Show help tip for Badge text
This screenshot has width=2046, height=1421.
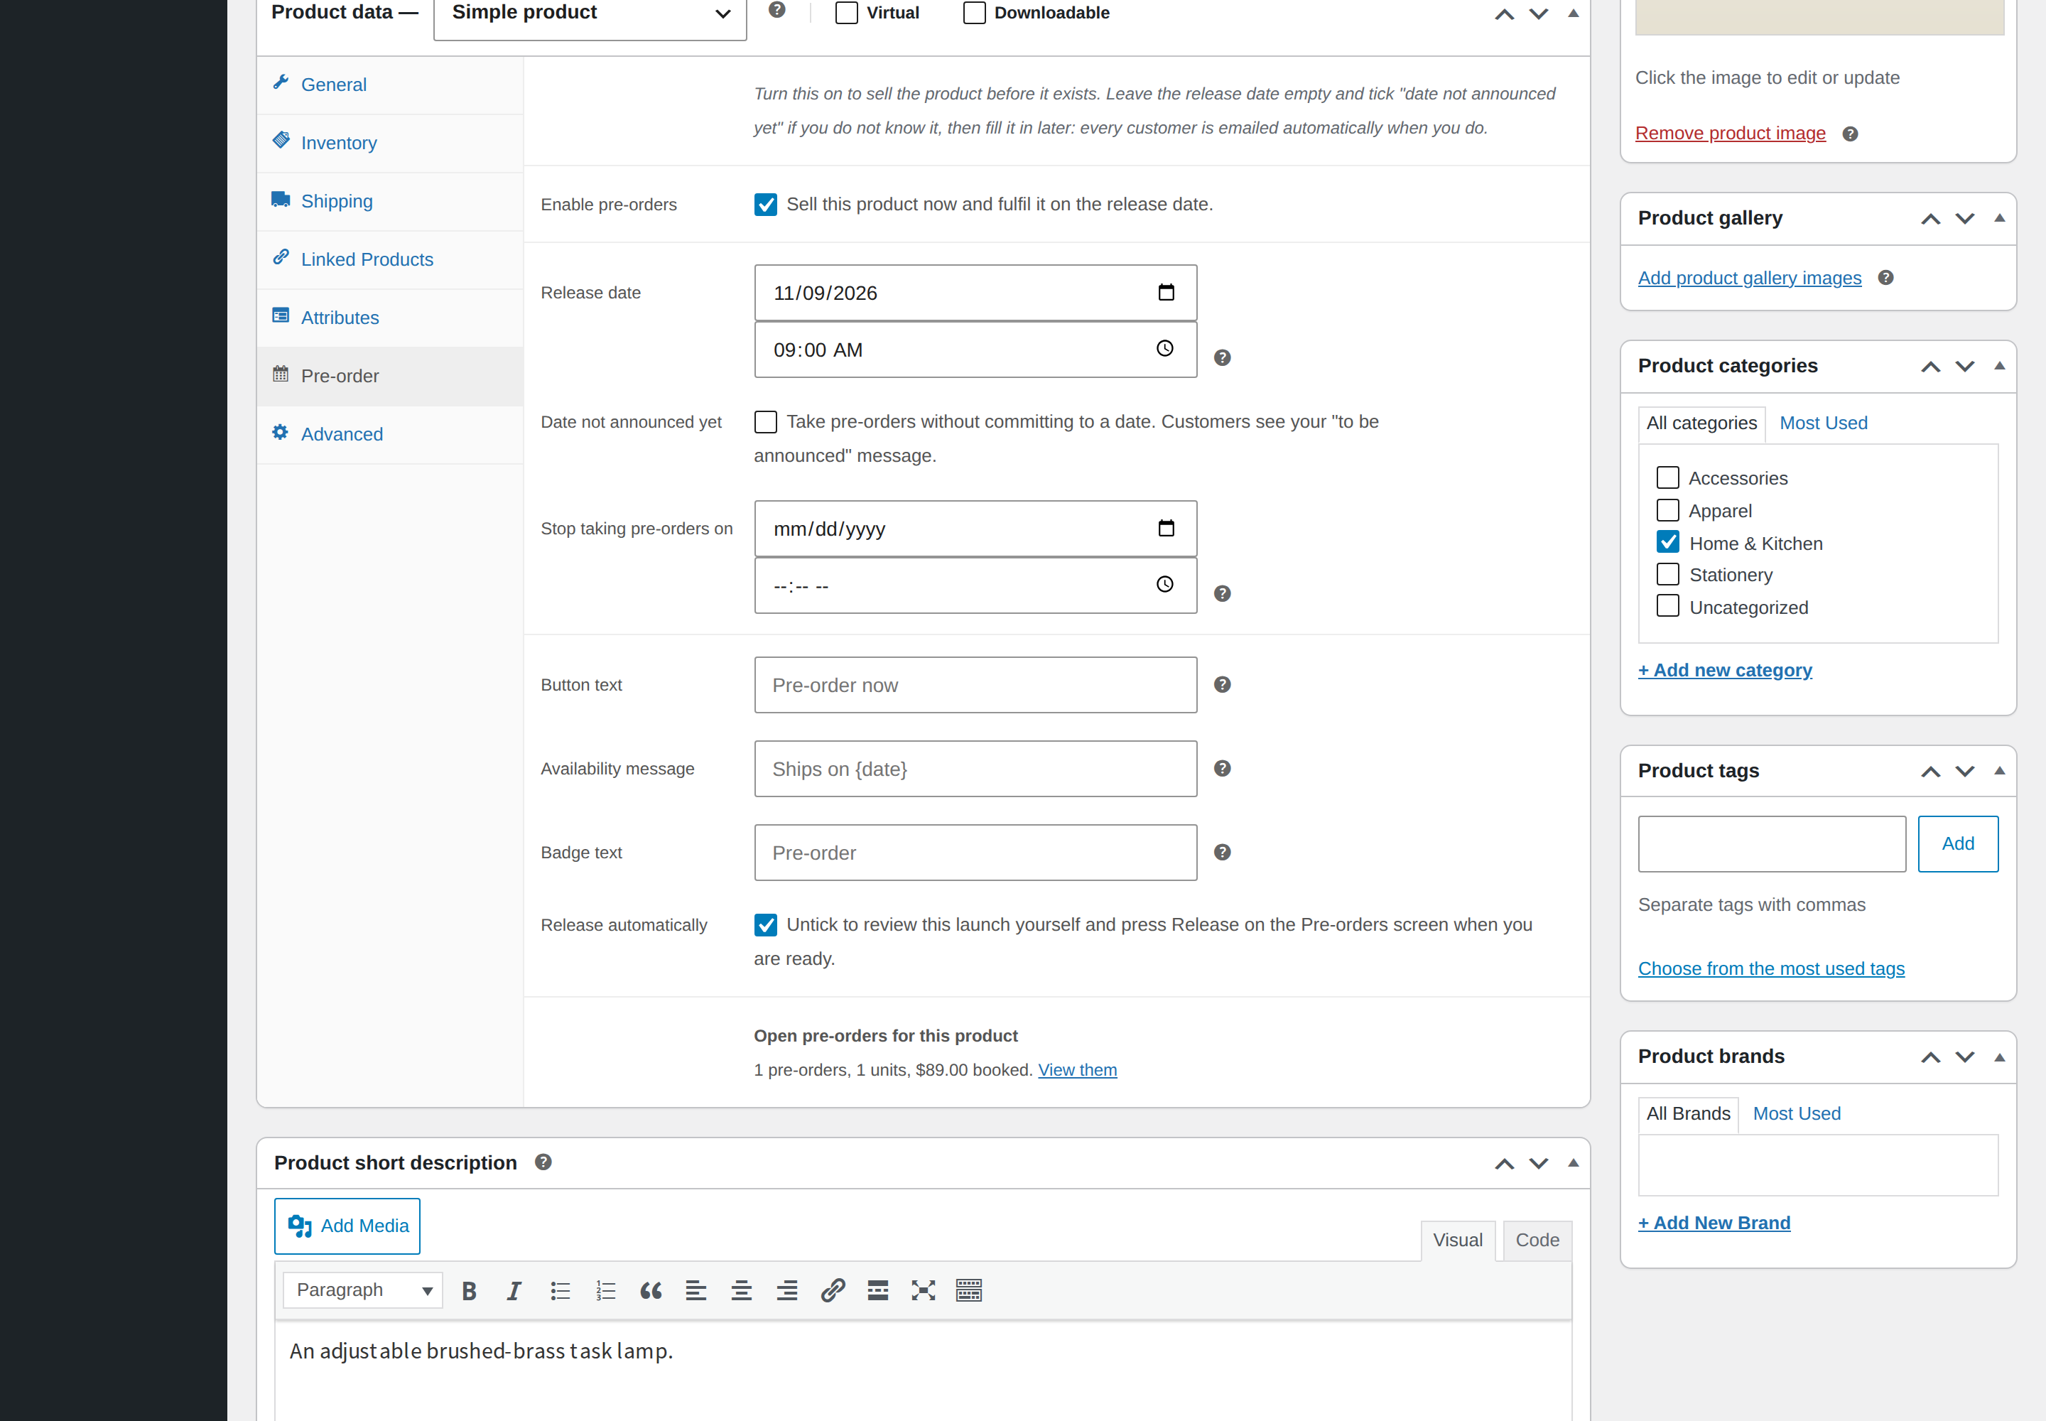1223,852
